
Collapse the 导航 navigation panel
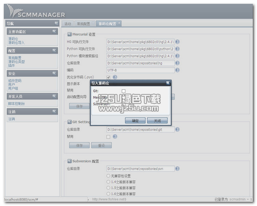coord(56,23)
